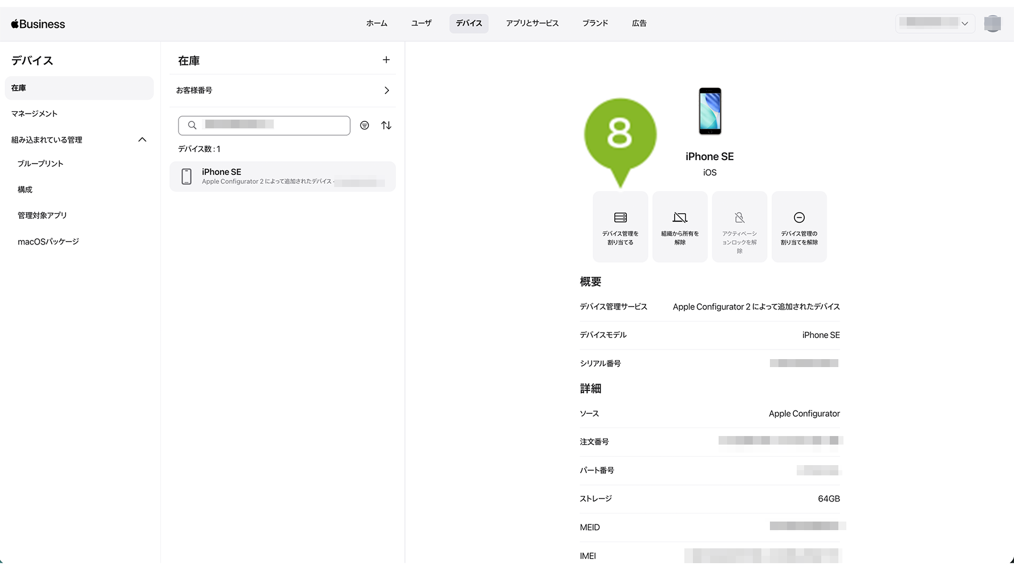Image resolution: width=1014 pixels, height=570 pixels.
Task: Open ブループリント in the sidebar
Action: (x=40, y=164)
